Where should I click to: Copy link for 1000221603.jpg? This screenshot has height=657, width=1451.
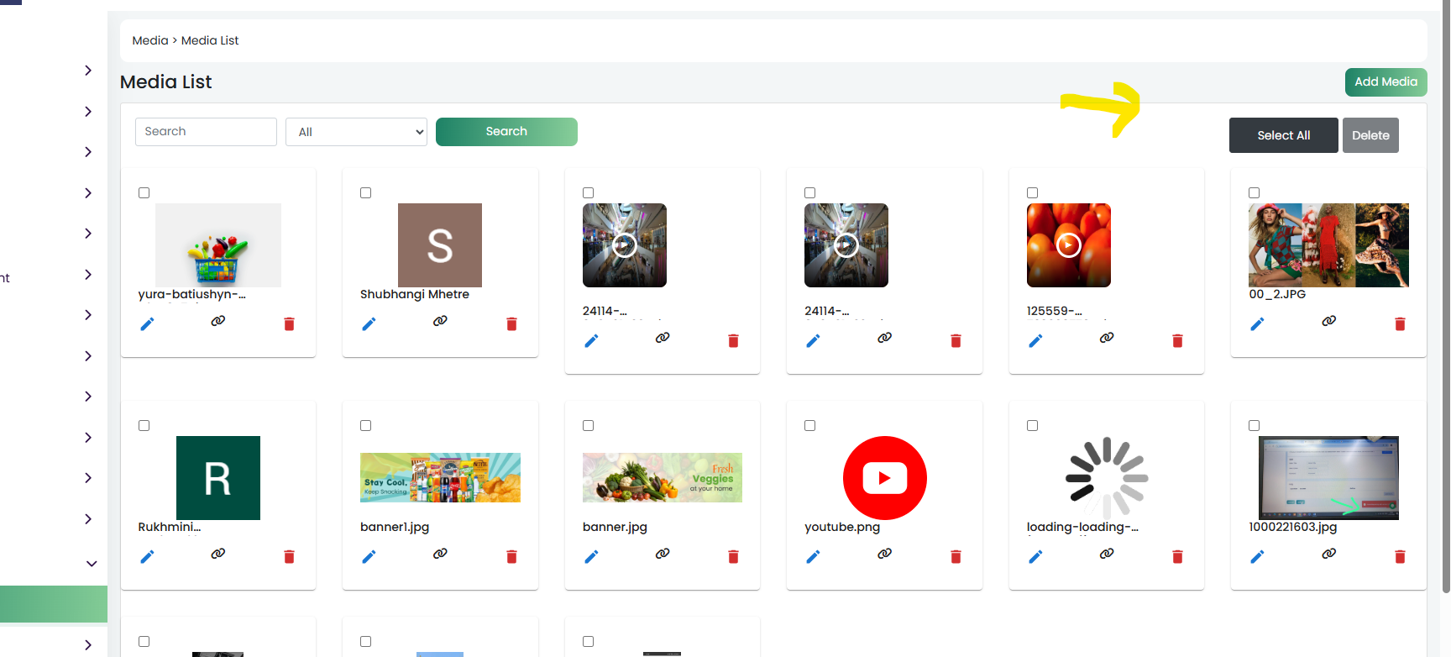1328,554
